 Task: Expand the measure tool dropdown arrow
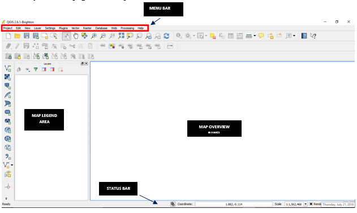pos(255,36)
